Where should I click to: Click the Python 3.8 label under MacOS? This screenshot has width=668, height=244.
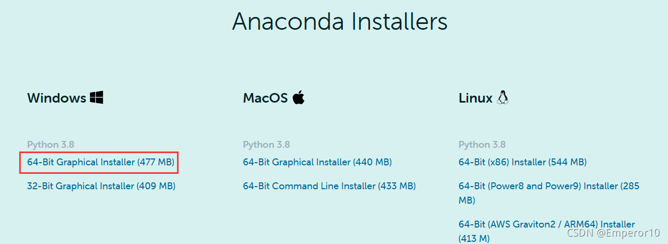pos(266,145)
